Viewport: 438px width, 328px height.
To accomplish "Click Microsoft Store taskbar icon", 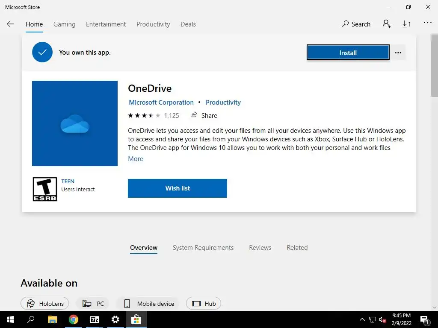I will pos(136,319).
